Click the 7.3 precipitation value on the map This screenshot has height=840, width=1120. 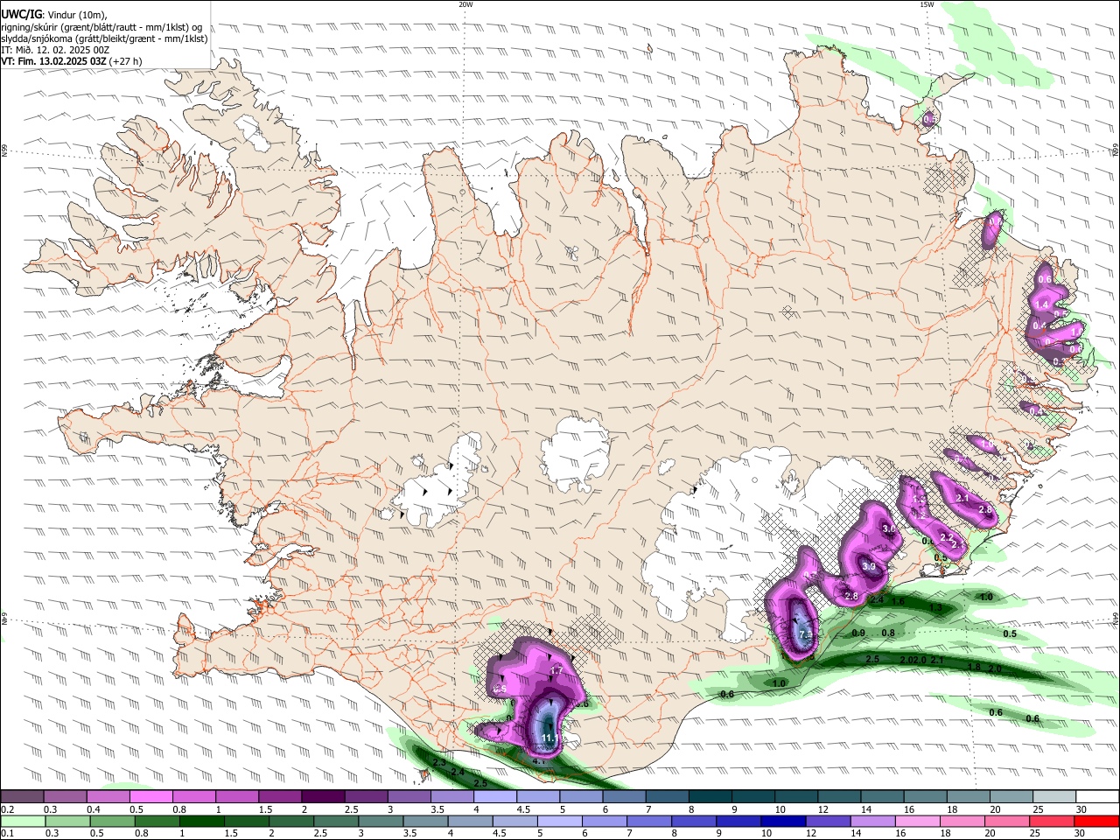[806, 634]
